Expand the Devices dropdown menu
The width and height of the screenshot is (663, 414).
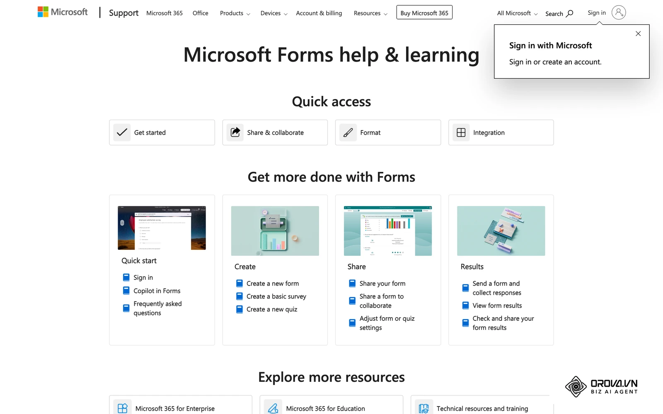click(x=274, y=13)
